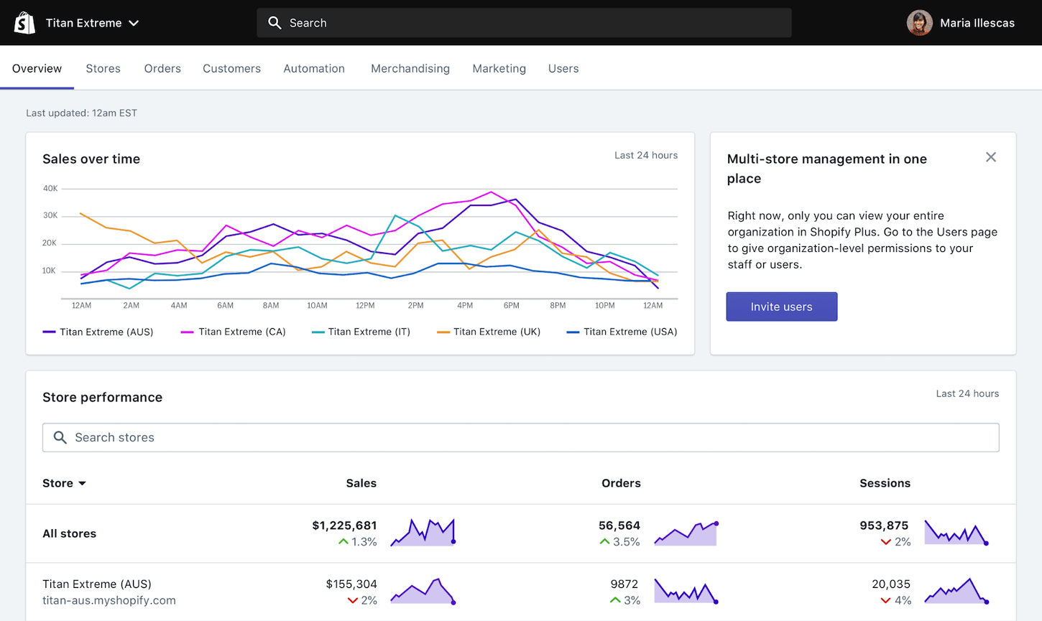Click the $1,225,681 sales value

pyautogui.click(x=344, y=526)
